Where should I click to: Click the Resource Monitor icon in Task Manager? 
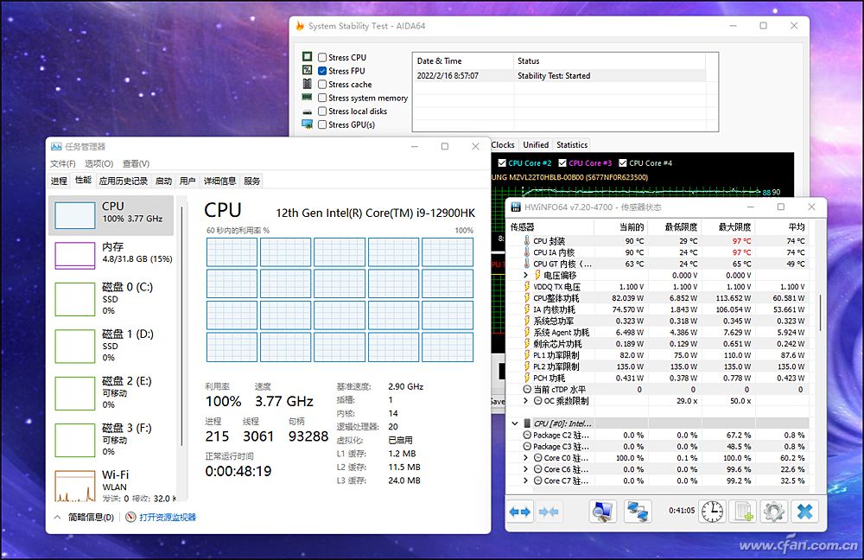tap(130, 517)
